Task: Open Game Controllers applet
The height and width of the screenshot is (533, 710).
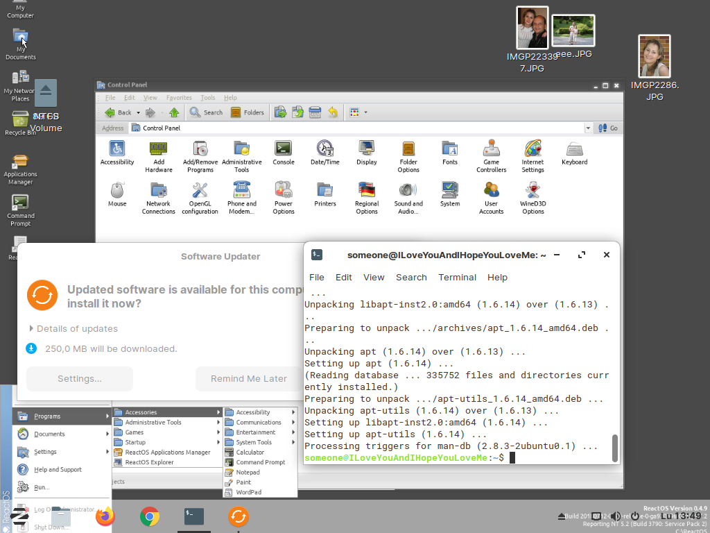Action: 492,156
